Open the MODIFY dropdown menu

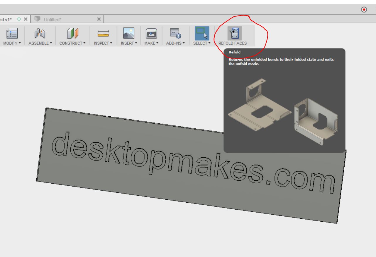[12, 43]
